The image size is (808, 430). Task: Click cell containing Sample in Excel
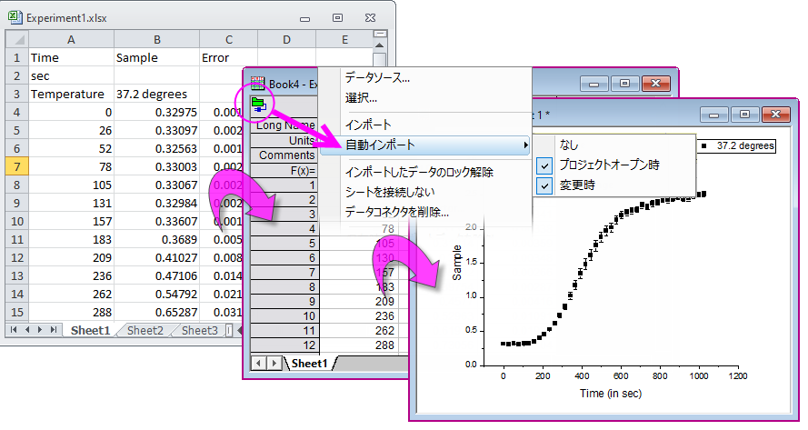tap(156, 58)
